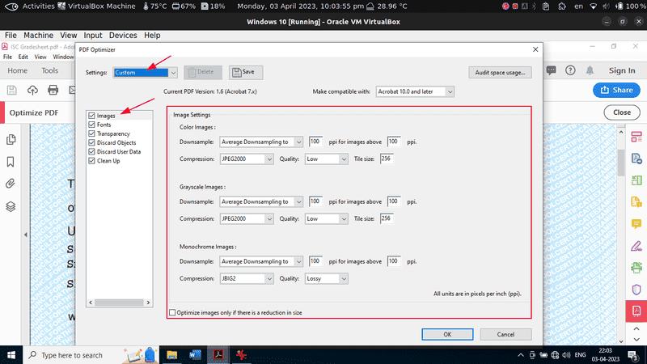Screen dimensions: 647x364
Task: Select the yellow Comment tool icon
Action: (x=636, y=224)
